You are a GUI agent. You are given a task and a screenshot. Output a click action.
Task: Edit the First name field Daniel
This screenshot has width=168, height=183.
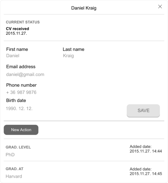coord(13,56)
